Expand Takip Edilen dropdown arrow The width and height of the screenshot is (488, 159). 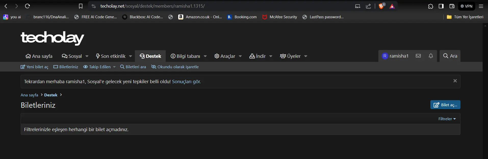[x=114, y=67]
